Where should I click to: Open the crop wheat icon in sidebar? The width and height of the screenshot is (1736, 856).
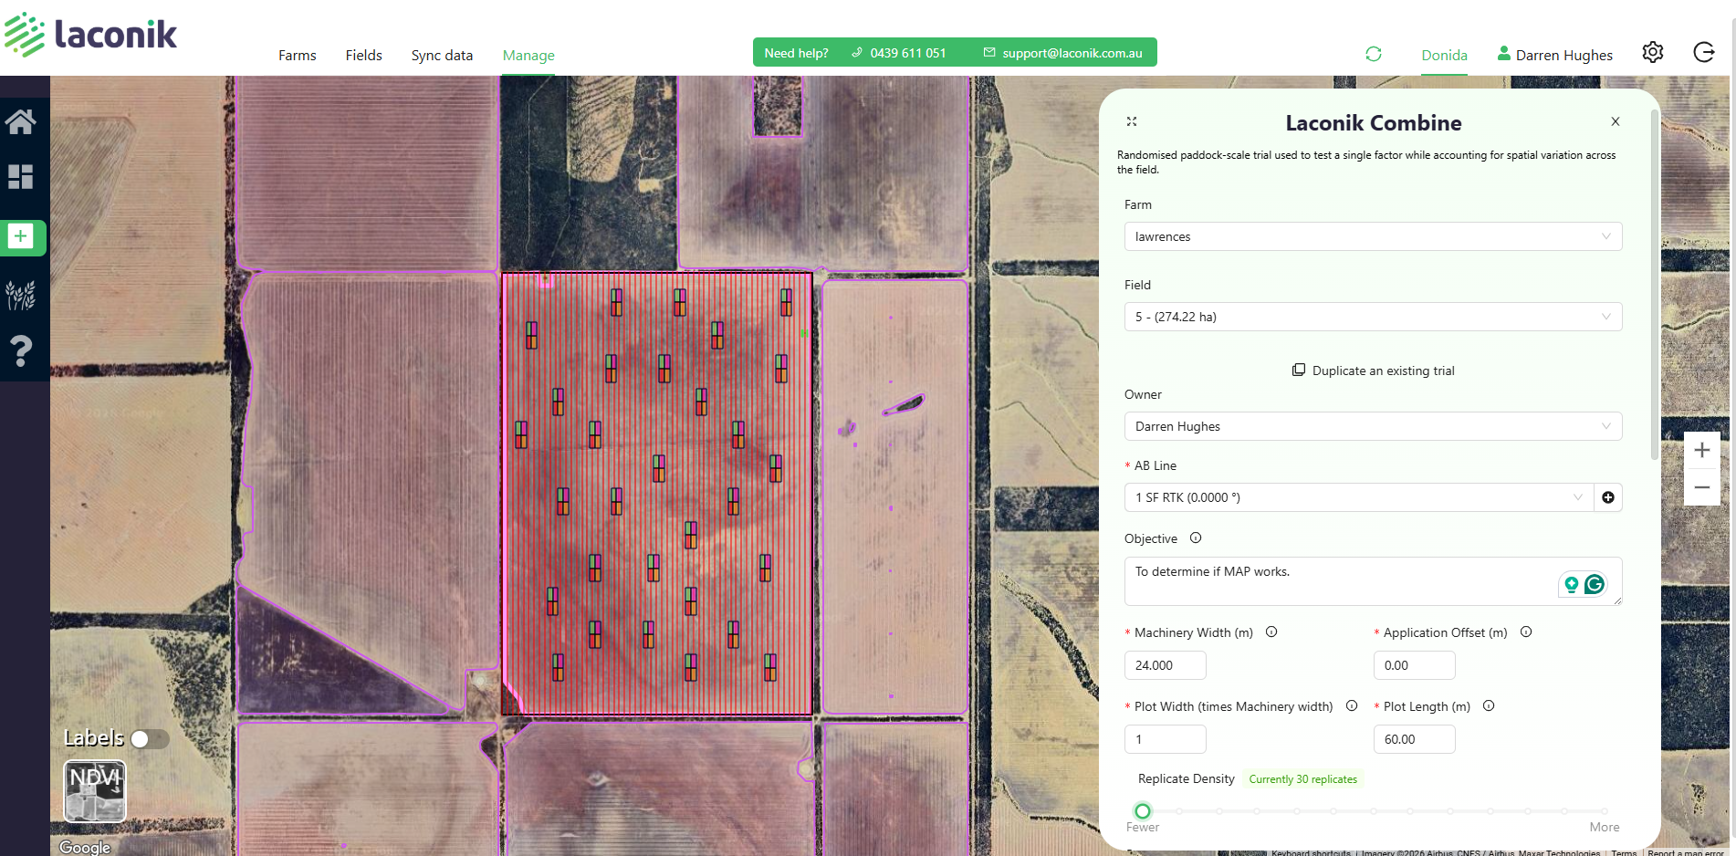pos(21,295)
